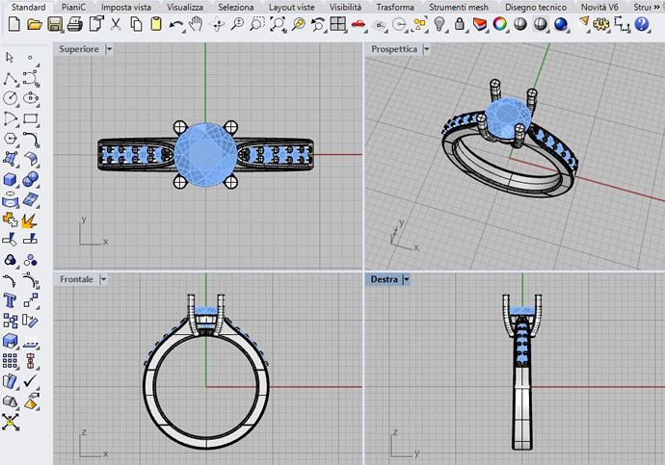665x465 pixels.
Task: Choose the Zoom window dashed-rectangle tool
Action: click(x=257, y=25)
